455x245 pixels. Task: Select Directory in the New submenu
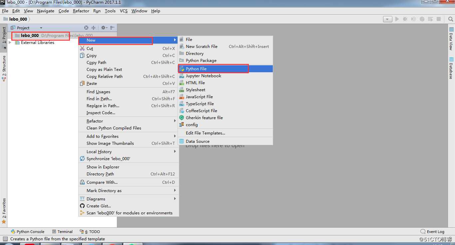coord(226,53)
